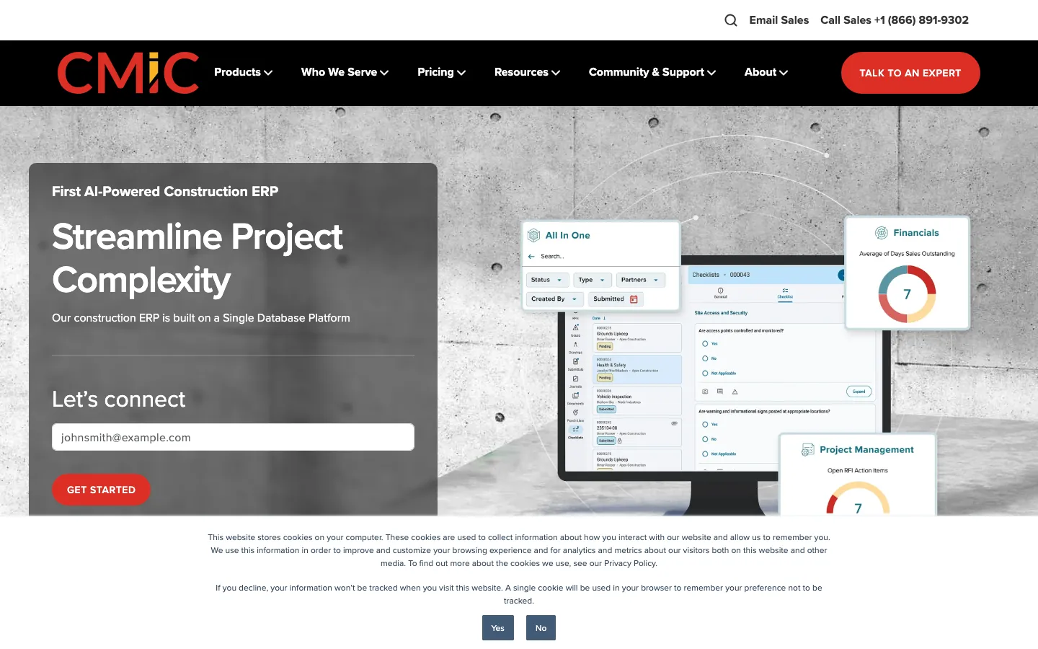
Task: Click the Expand button in checklist
Action: click(x=859, y=392)
